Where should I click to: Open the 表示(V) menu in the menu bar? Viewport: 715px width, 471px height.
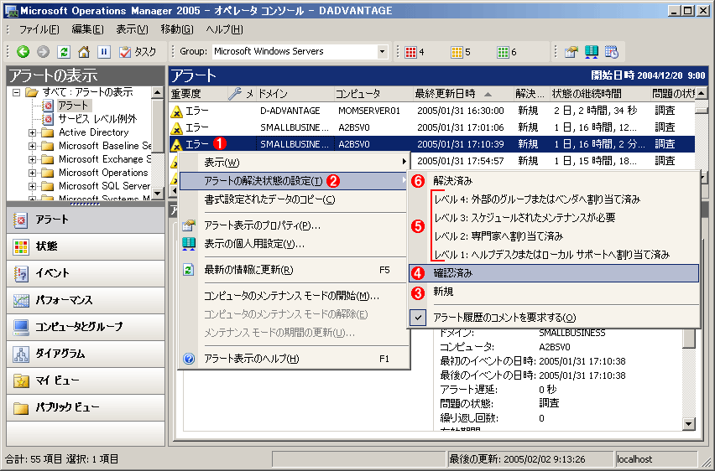132,29
